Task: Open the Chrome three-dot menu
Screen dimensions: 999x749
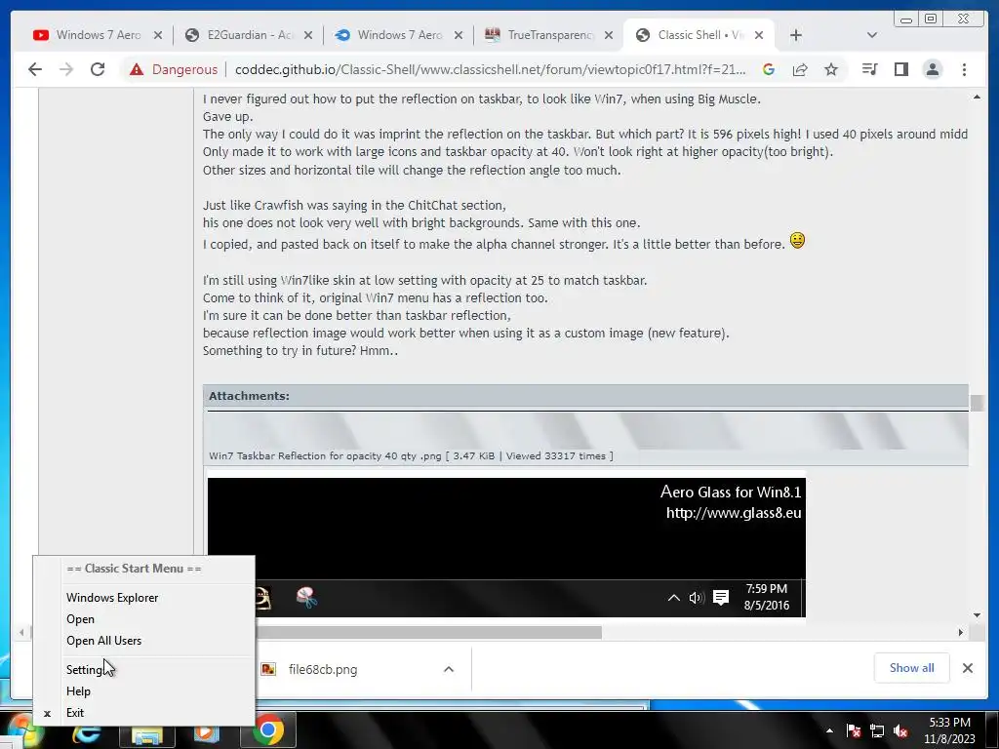Action: tap(964, 69)
